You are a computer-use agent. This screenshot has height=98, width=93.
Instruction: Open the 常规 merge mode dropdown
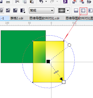[x=42, y=11]
